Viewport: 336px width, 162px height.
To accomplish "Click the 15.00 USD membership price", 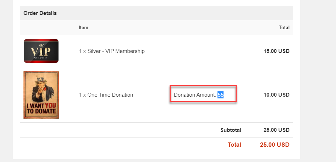I will 277,51.
